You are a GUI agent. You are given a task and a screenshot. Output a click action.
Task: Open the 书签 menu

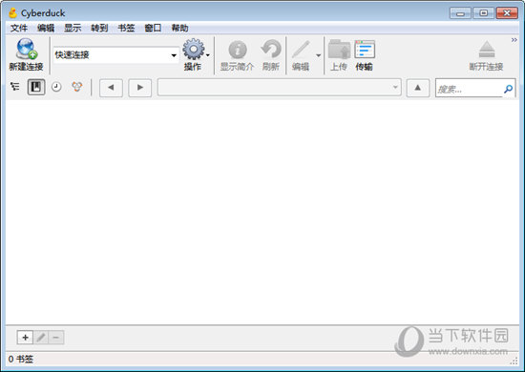(126, 28)
